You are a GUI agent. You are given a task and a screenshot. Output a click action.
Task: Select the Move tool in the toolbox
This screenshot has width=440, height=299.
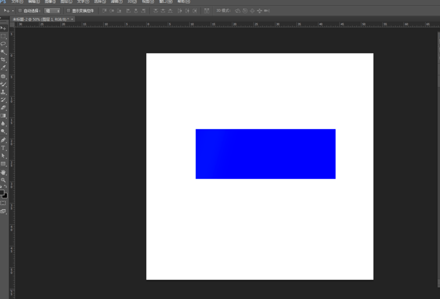[x=3, y=28]
